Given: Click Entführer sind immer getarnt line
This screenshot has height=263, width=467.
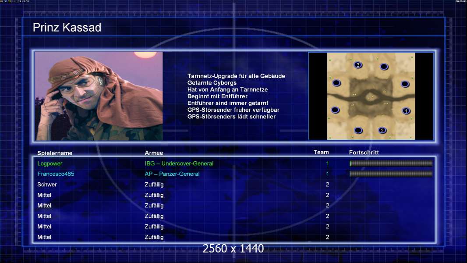Looking at the screenshot, I should (228, 103).
